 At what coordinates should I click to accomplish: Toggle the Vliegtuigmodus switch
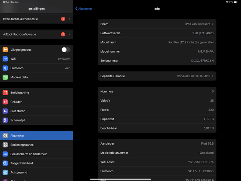66,50
